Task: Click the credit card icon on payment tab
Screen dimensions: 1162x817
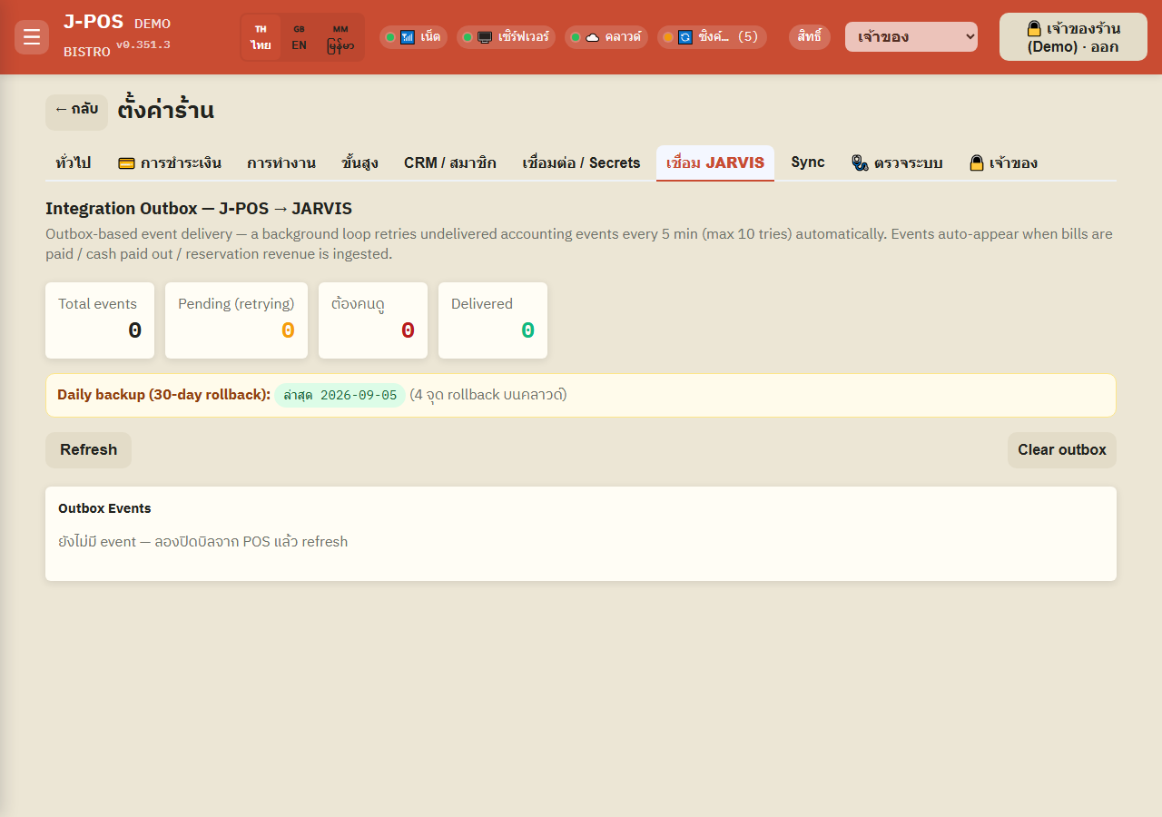Action: tap(127, 163)
